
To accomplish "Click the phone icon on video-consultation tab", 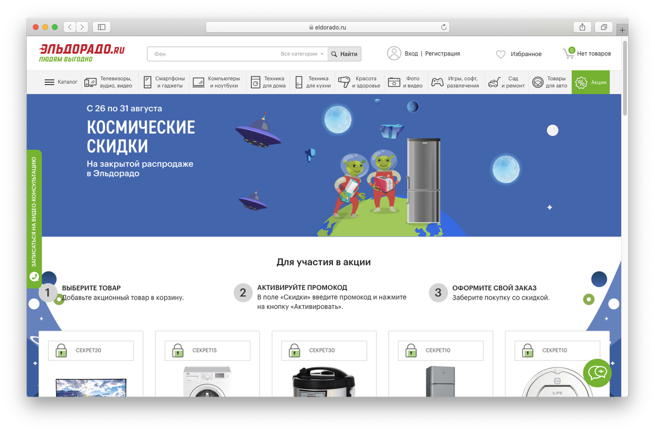I will (34, 277).
